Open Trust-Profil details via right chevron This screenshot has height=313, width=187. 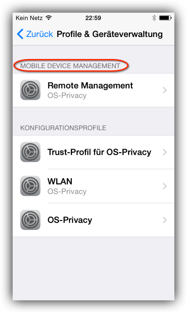164,152
